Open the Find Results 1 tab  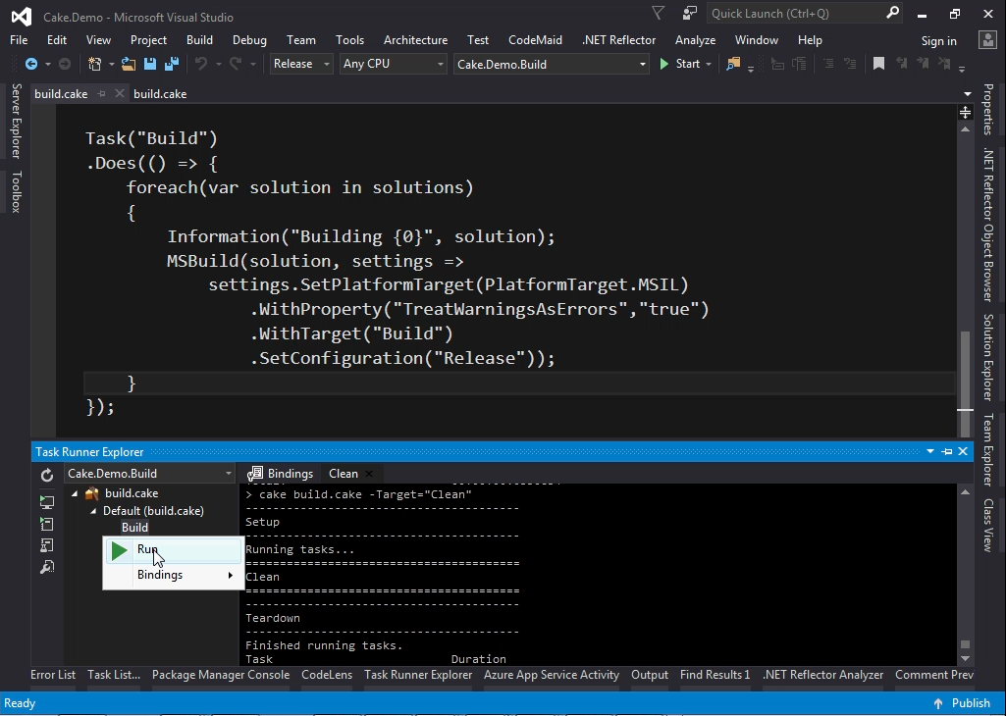(715, 675)
